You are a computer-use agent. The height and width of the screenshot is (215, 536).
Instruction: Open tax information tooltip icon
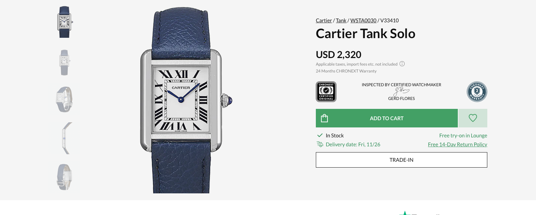[402, 64]
